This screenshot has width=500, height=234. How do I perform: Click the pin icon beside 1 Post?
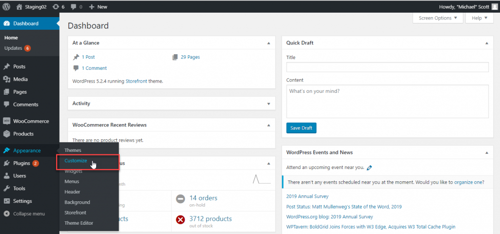coord(76,57)
